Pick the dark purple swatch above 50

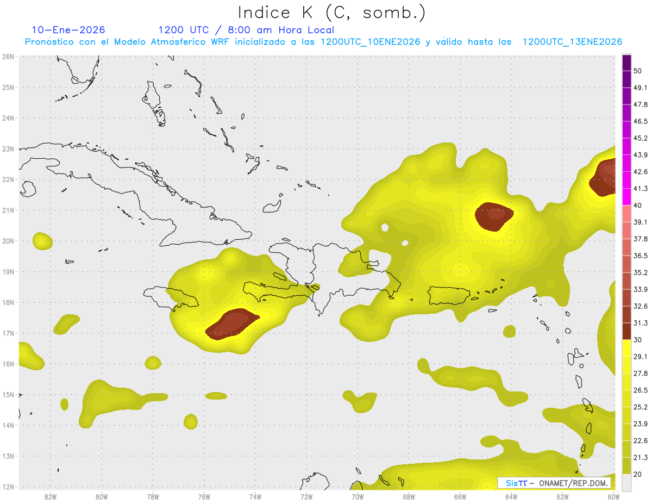[x=626, y=62]
